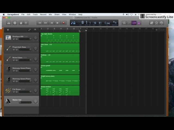Mute the Boutique 808 track
This screenshot has height=130, width=174.
pos(14,39)
